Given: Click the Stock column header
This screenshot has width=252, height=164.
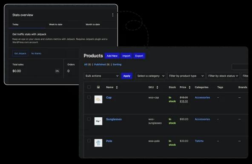Looking at the screenshot, I should click(172, 87).
